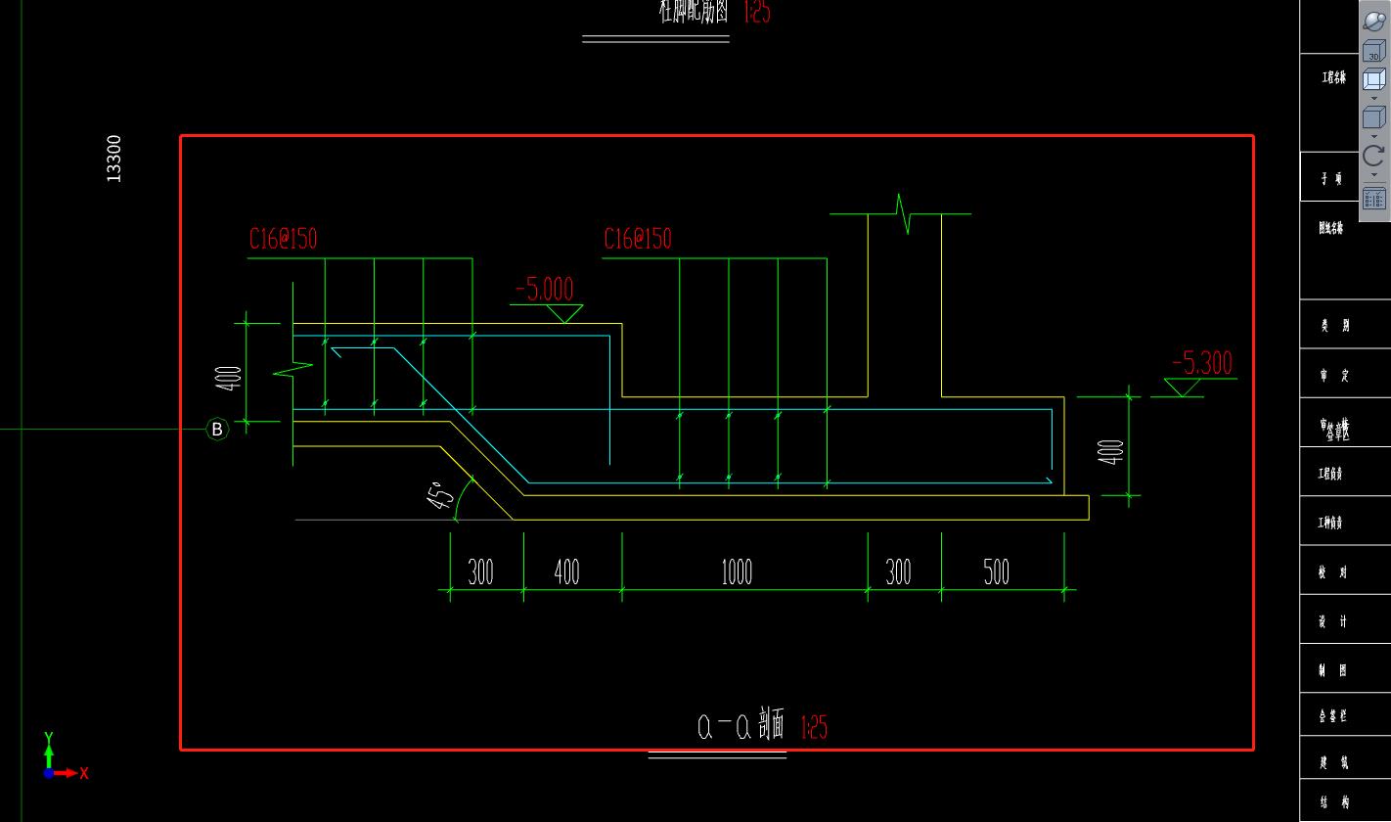Select the -5.000 elevation label
This screenshot has width=1391, height=822.
point(545,289)
